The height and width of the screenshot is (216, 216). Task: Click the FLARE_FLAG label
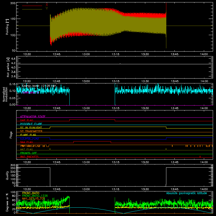(28, 135)
